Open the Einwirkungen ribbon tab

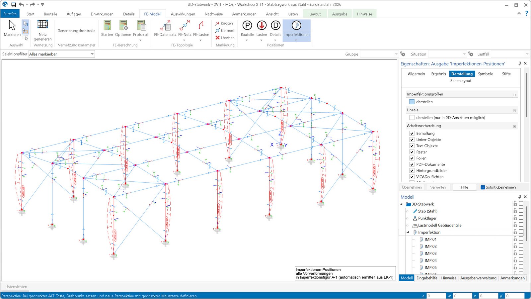[102, 14]
